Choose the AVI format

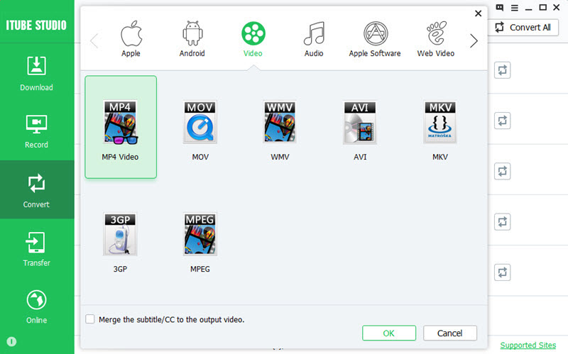coord(360,131)
